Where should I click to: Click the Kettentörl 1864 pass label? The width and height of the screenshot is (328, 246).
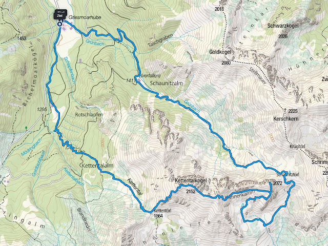point(162,213)
